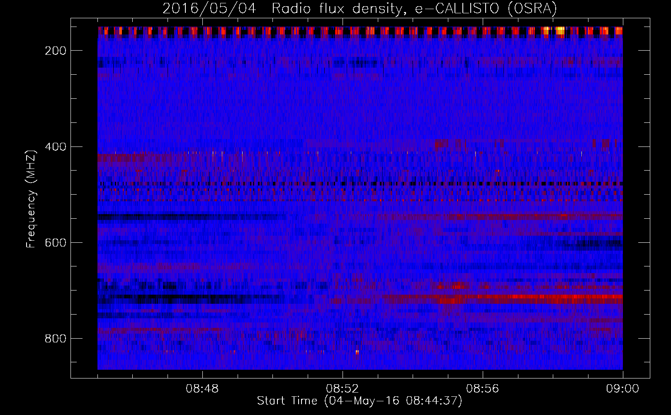This screenshot has width=671, height=415.
Task: Click the bright yellow burst at top right of spectrogram
Action: pyautogui.click(x=560, y=30)
